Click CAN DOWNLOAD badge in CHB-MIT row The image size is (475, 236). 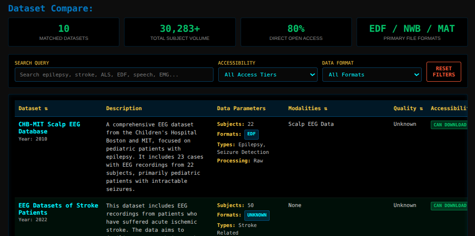[450, 125]
